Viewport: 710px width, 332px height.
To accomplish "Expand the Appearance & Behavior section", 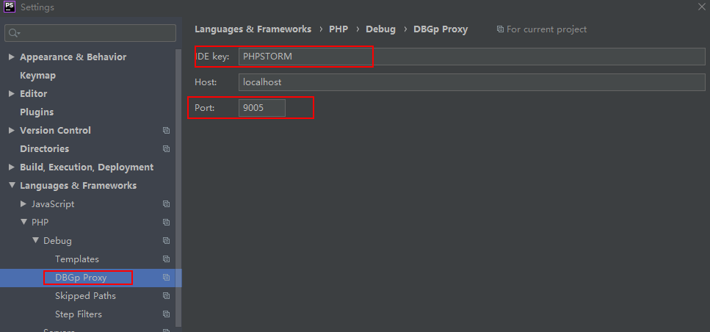I will pyautogui.click(x=11, y=57).
